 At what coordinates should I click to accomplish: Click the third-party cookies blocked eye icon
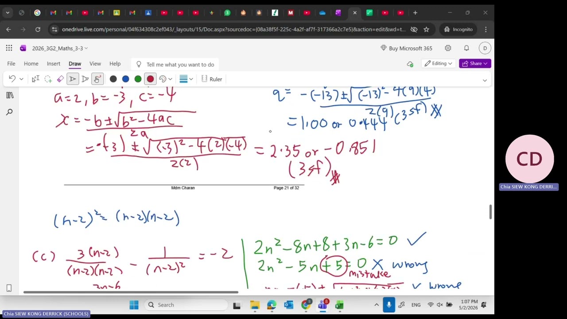(x=414, y=29)
